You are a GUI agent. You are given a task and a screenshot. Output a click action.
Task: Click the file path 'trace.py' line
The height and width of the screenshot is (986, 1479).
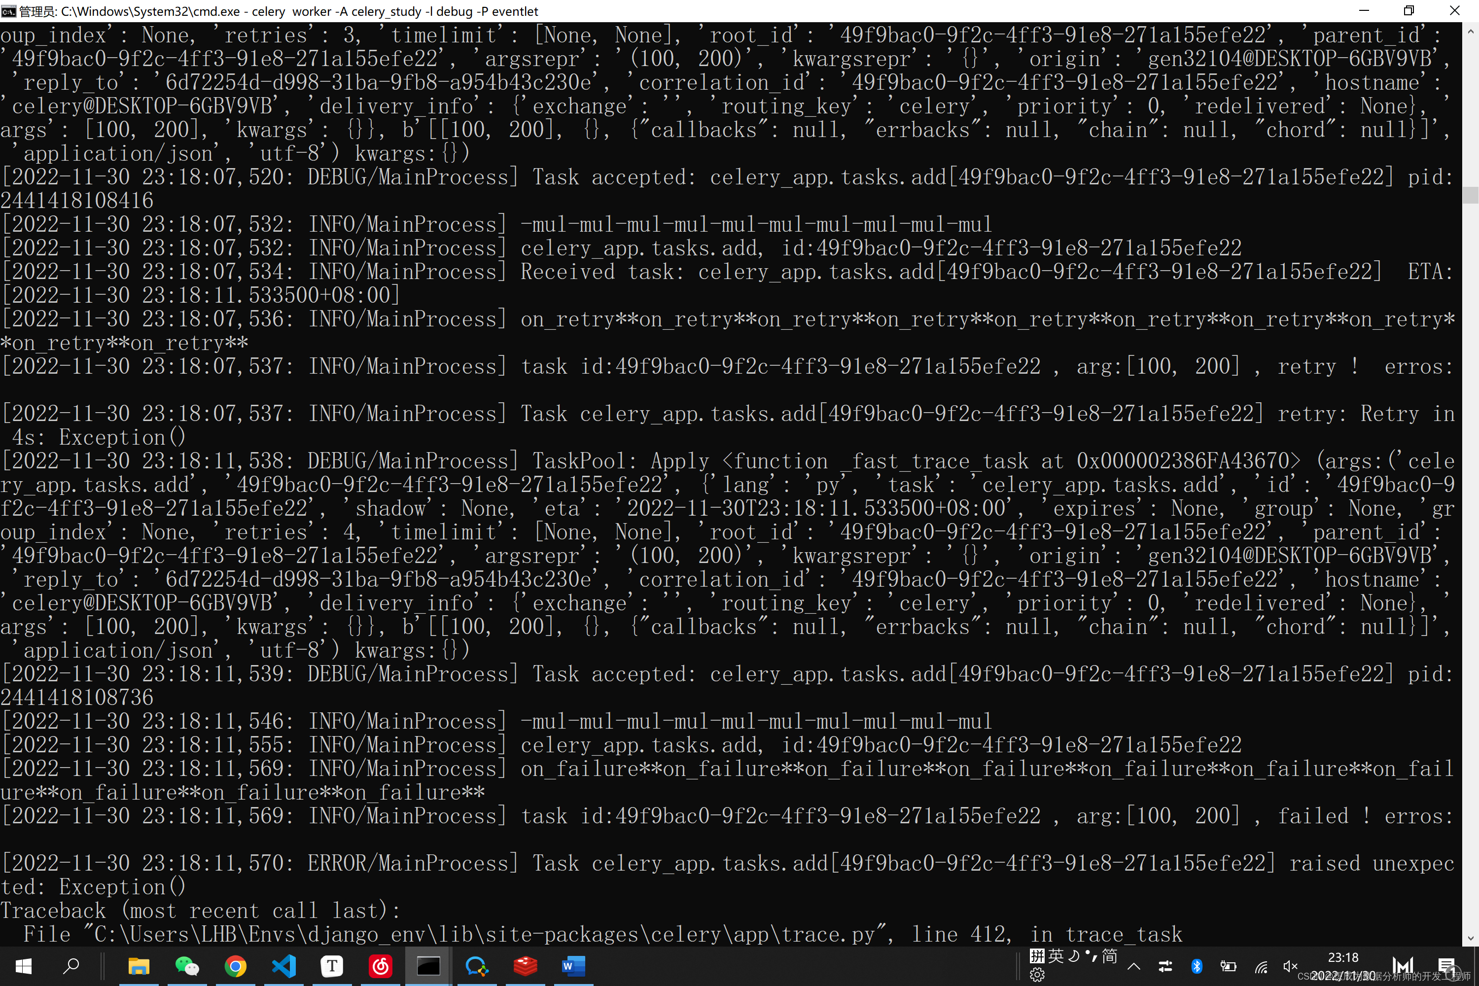tap(603, 934)
